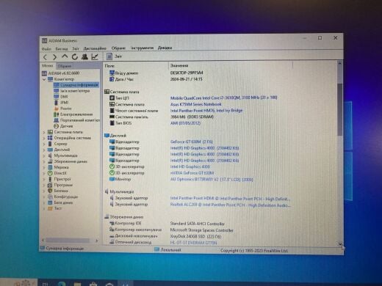
Task: Open the Mobile QuadCore Intel Core i7-3610QM link
Action: [223, 98]
